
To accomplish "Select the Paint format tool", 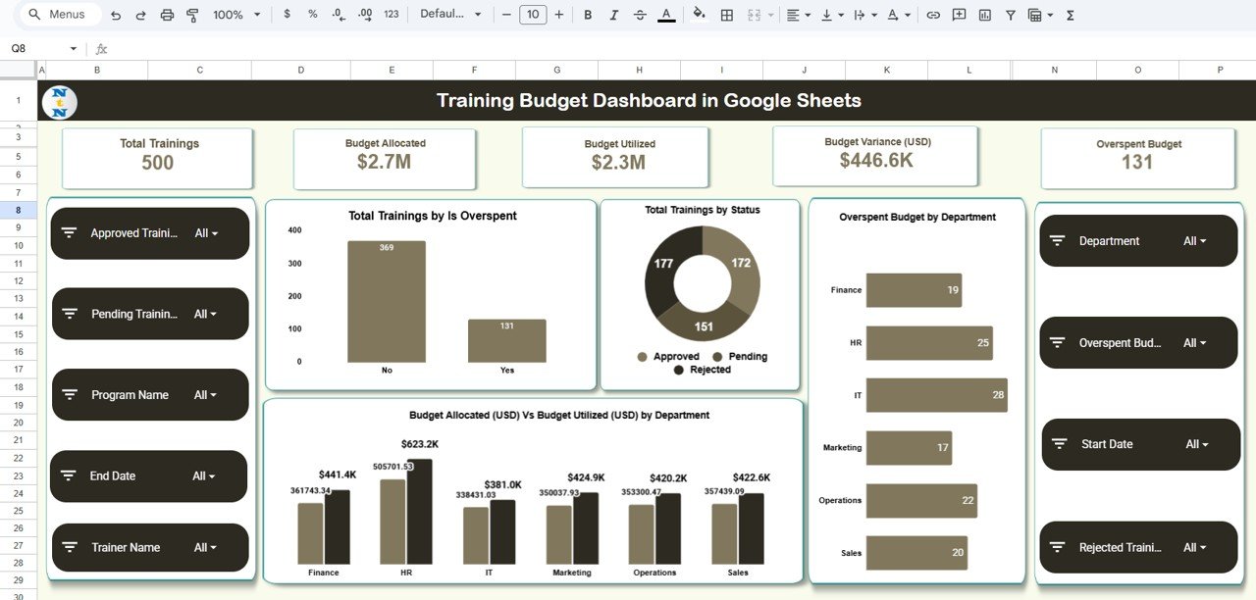I will click(191, 15).
